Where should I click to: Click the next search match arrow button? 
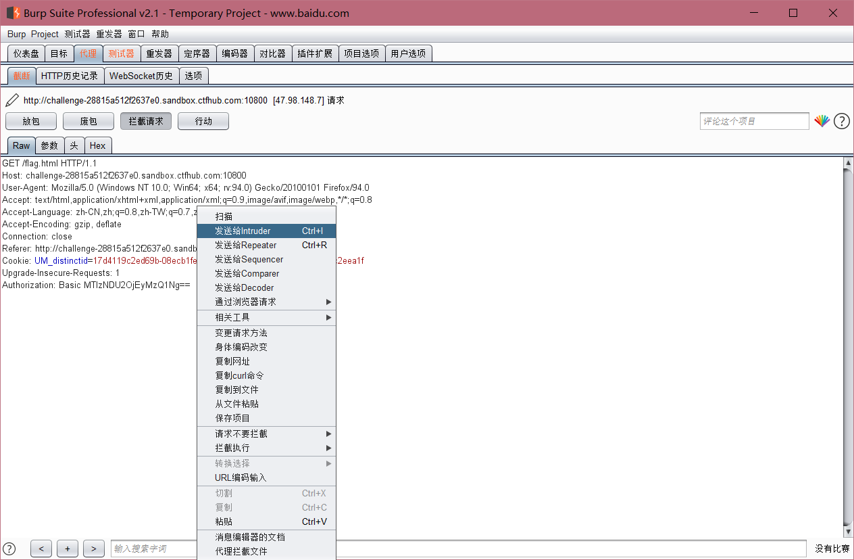[93, 548]
